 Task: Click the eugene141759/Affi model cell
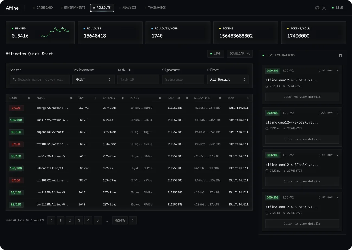pyautogui.click(x=53, y=132)
